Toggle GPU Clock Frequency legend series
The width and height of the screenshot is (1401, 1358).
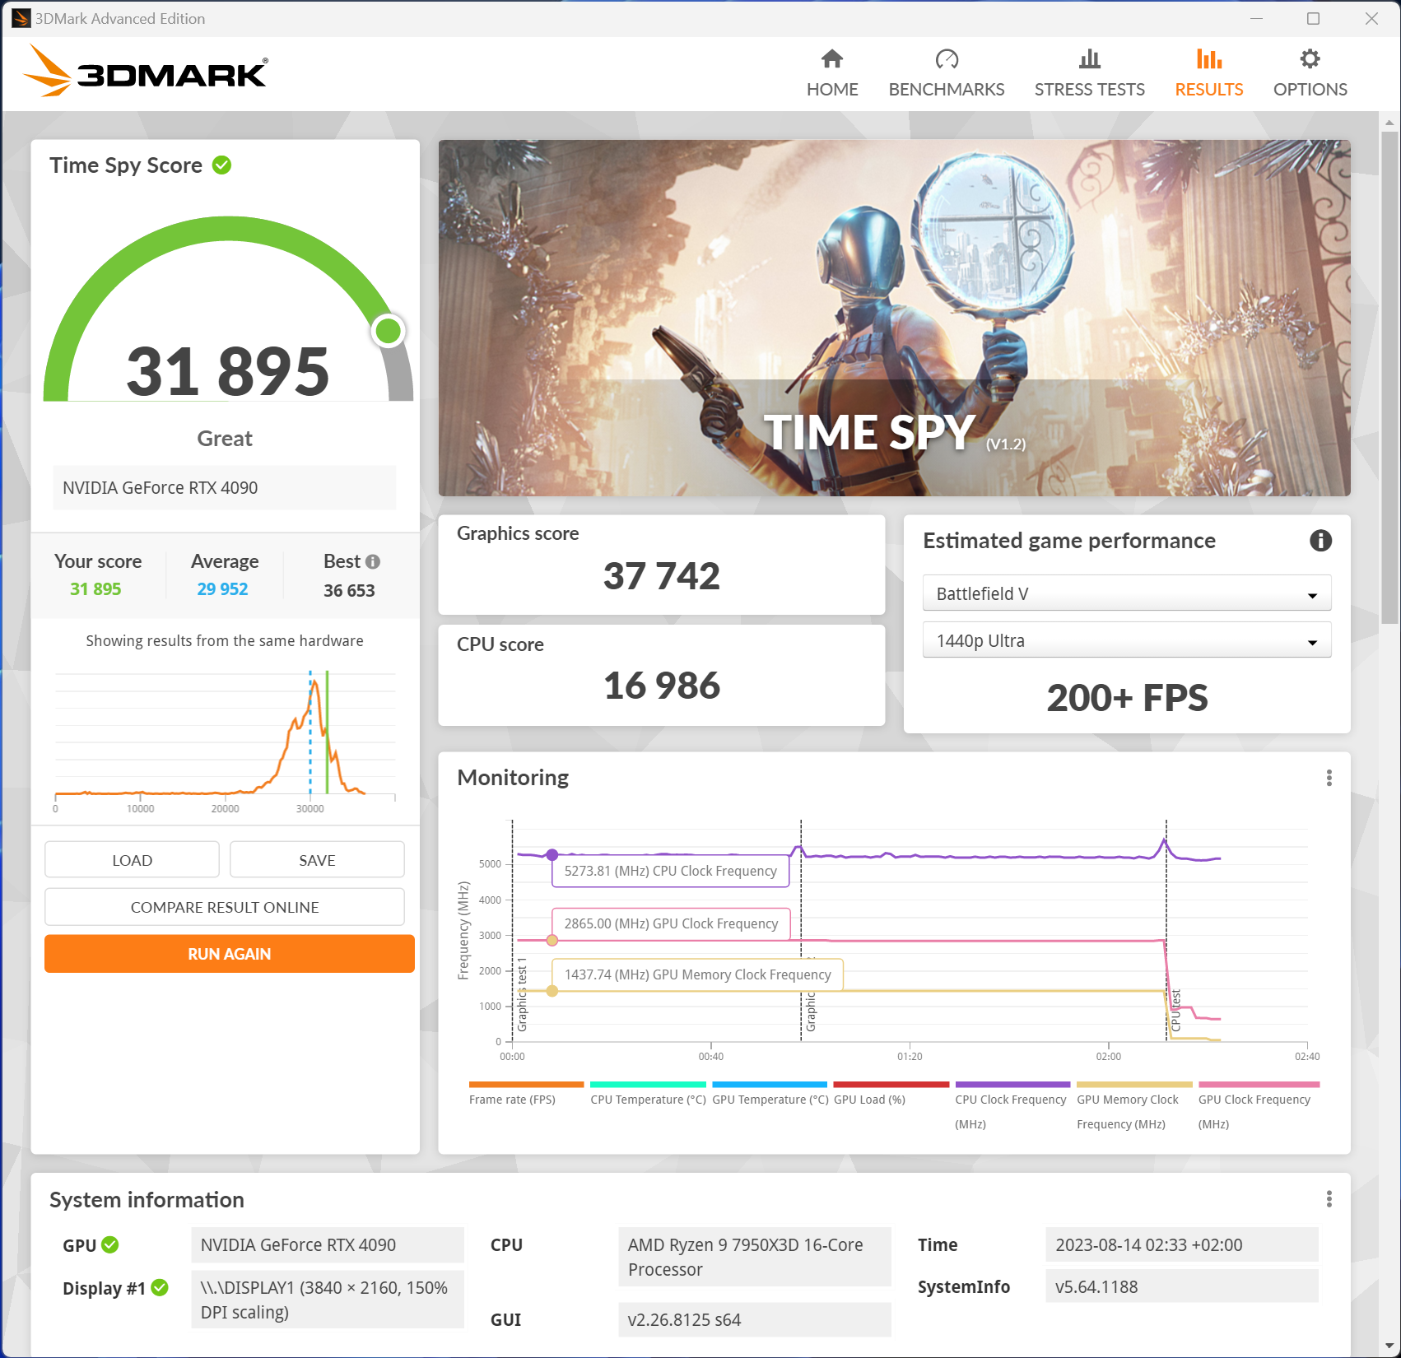coord(1259,1106)
